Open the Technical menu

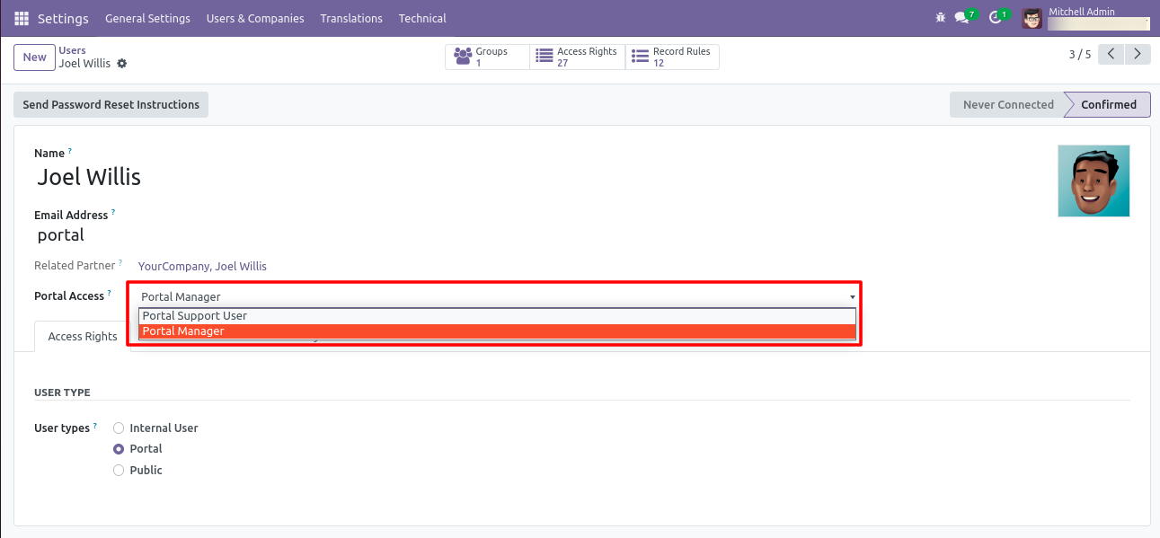point(422,18)
